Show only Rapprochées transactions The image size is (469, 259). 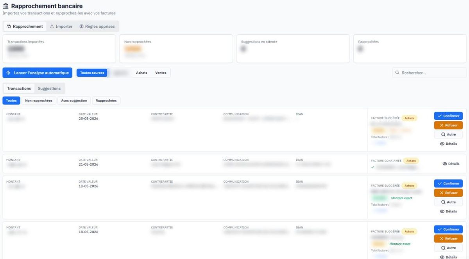coord(106,101)
